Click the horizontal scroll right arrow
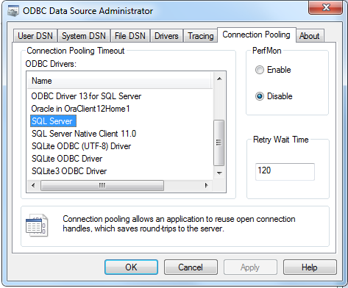Viewport: 348px width, 288px height. (206, 185)
